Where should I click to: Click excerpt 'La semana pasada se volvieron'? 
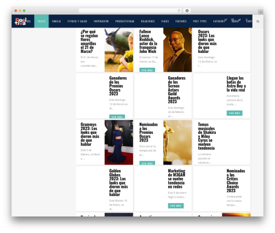205,159
